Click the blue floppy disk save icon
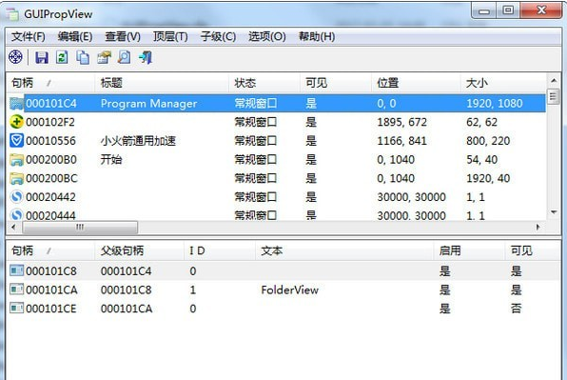567x380 pixels. (42, 57)
